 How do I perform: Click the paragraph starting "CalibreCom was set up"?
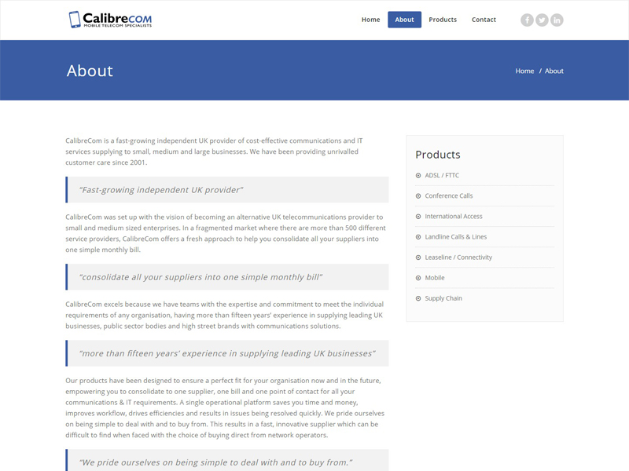226,233
